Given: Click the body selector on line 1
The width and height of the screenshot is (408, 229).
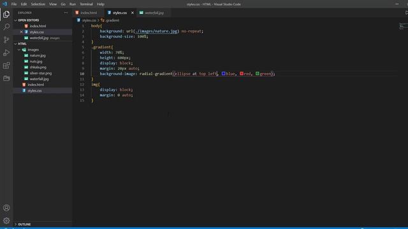Looking at the screenshot, I should [x=96, y=26].
